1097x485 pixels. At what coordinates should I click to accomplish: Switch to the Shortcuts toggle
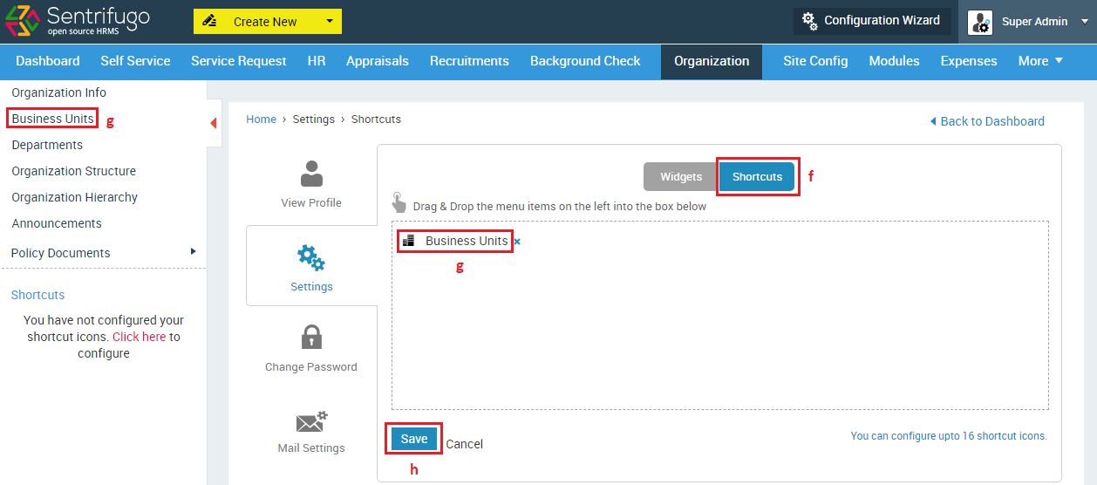(757, 176)
